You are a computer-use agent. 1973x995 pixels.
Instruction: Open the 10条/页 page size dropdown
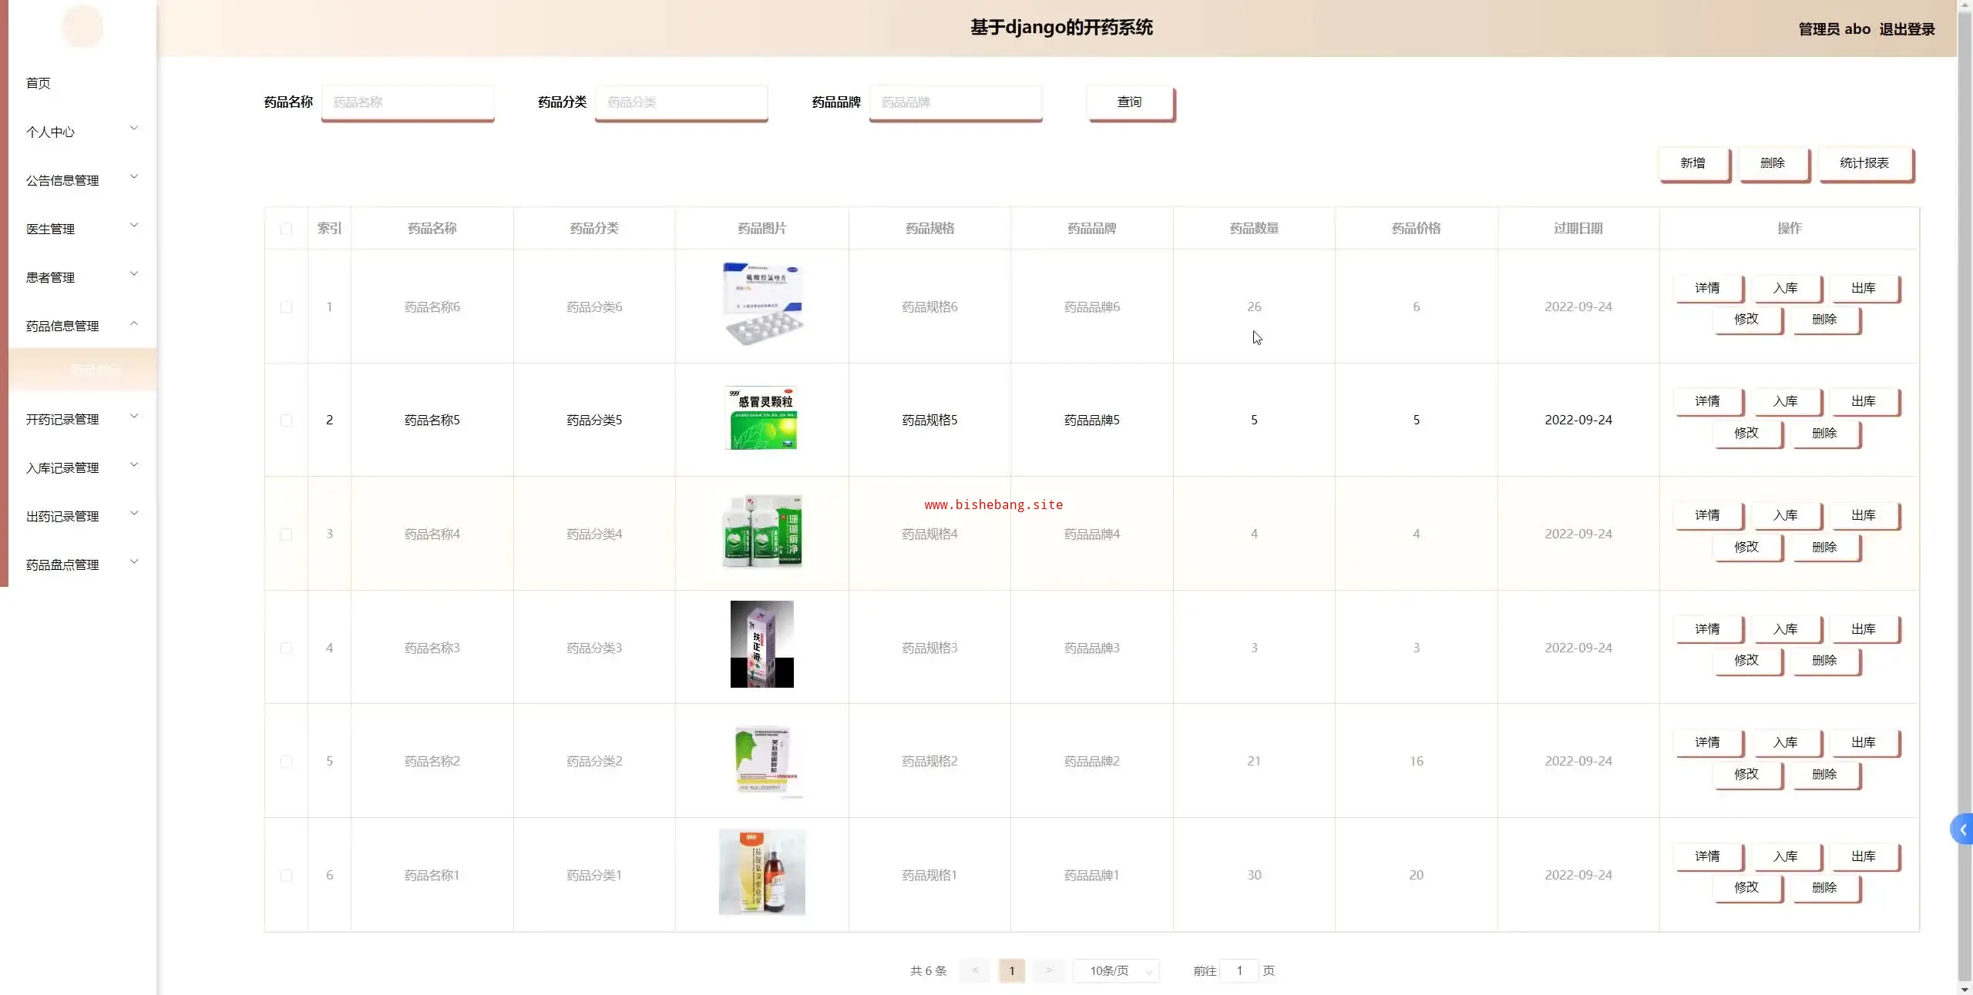(x=1116, y=970)
